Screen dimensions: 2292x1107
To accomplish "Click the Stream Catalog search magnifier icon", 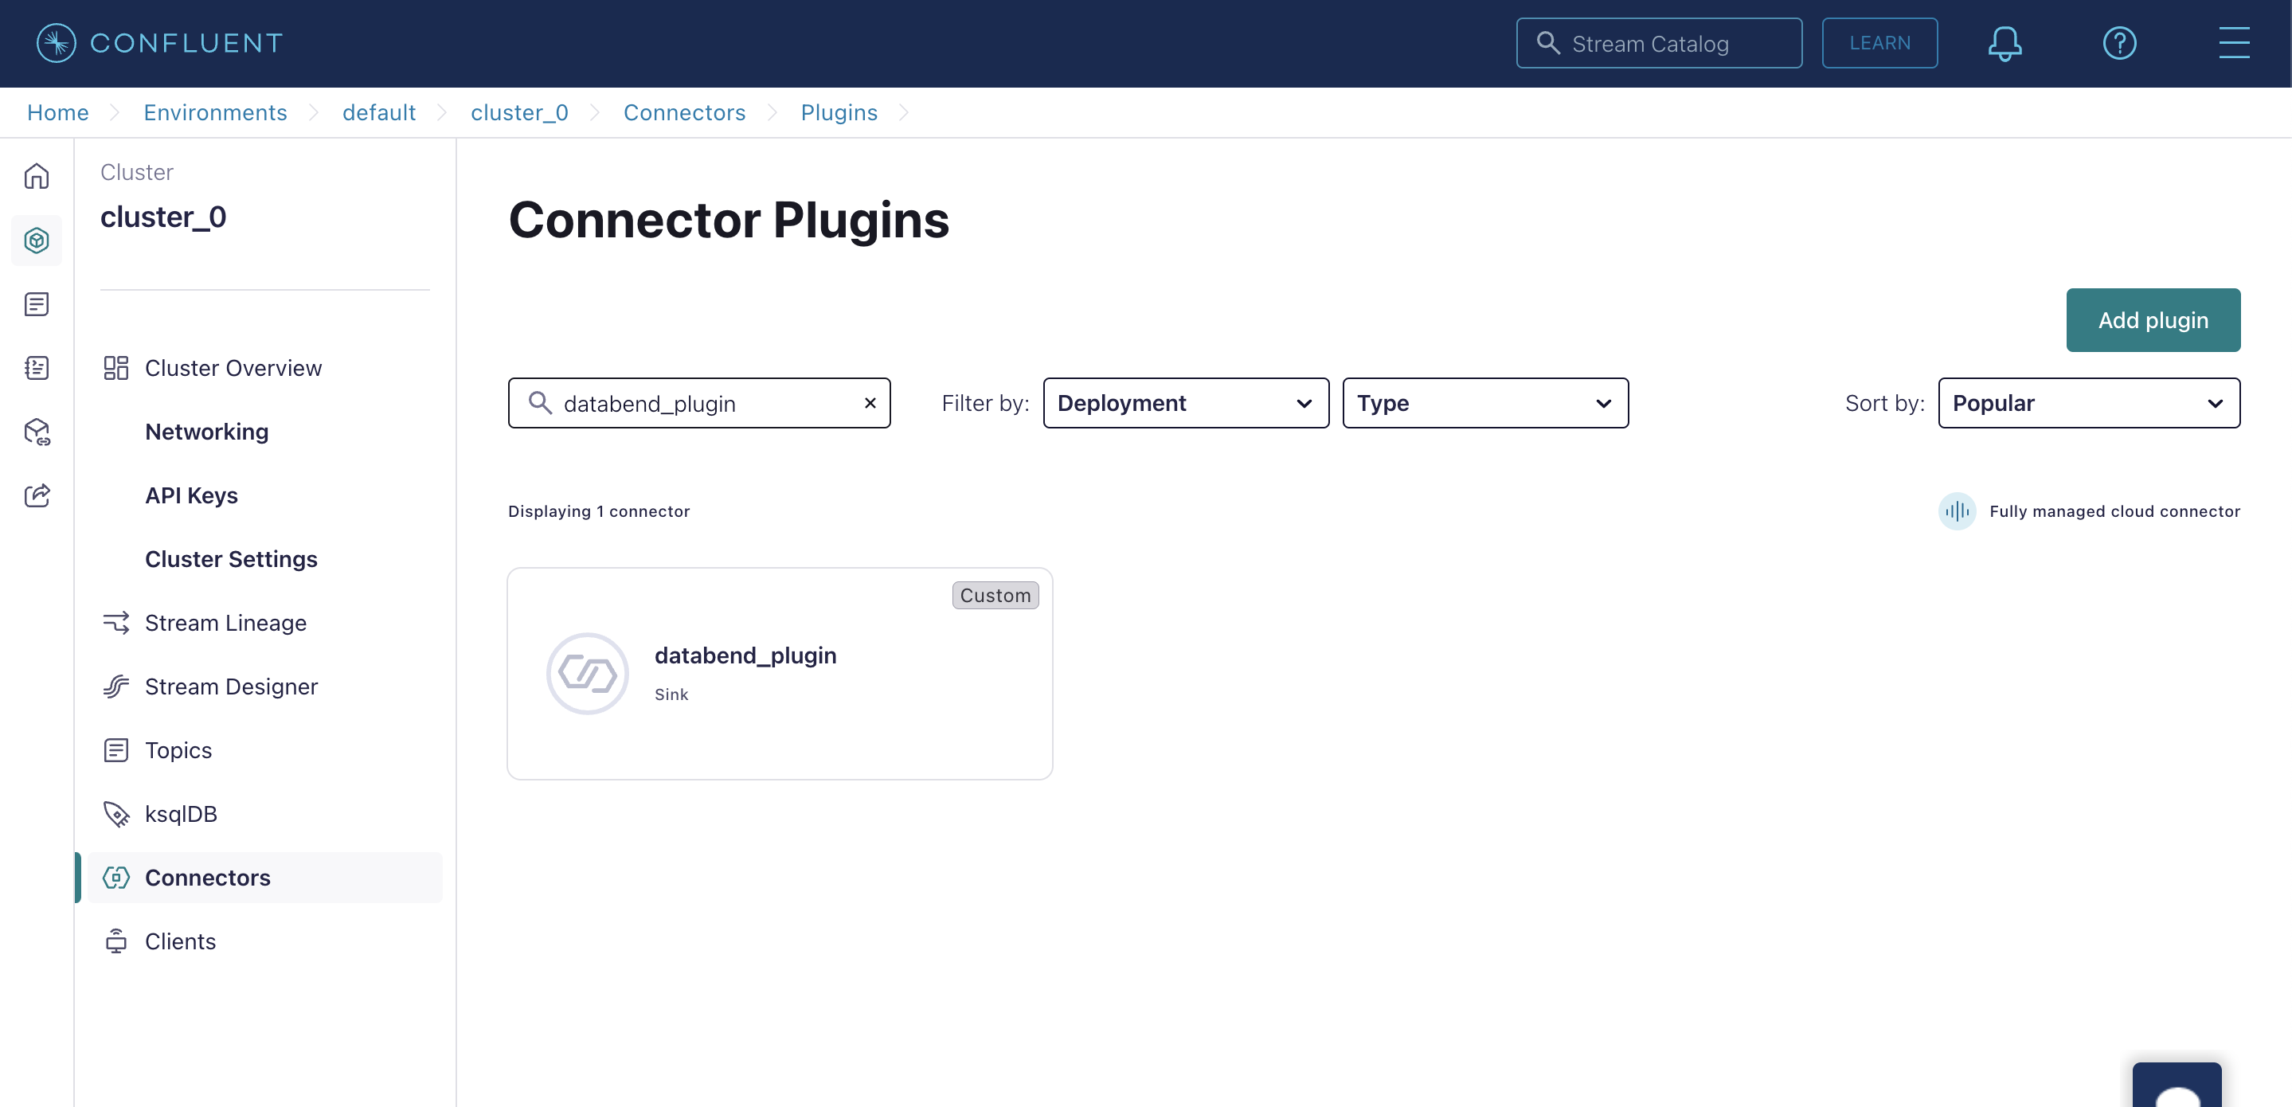I will tap(1548, 43).
